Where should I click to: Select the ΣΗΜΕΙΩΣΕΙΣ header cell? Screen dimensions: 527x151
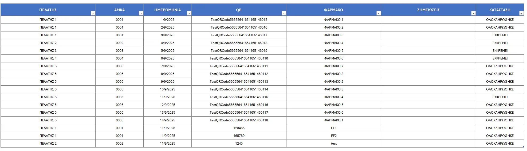pyautogui.click(x=428, y=10)
